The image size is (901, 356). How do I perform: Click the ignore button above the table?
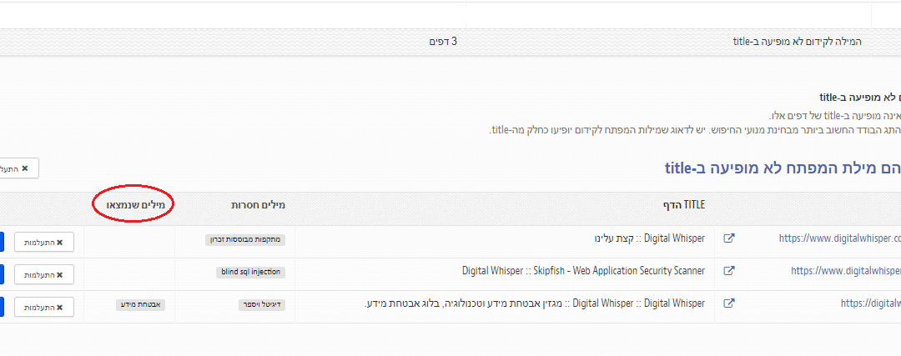18,168
